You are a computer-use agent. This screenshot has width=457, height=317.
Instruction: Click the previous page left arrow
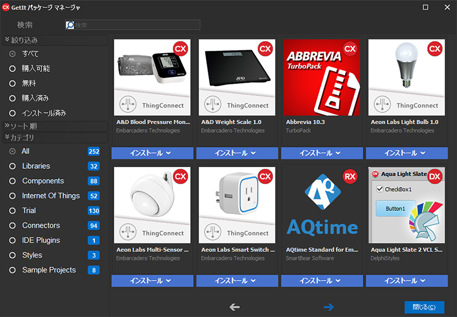[235, 307]
